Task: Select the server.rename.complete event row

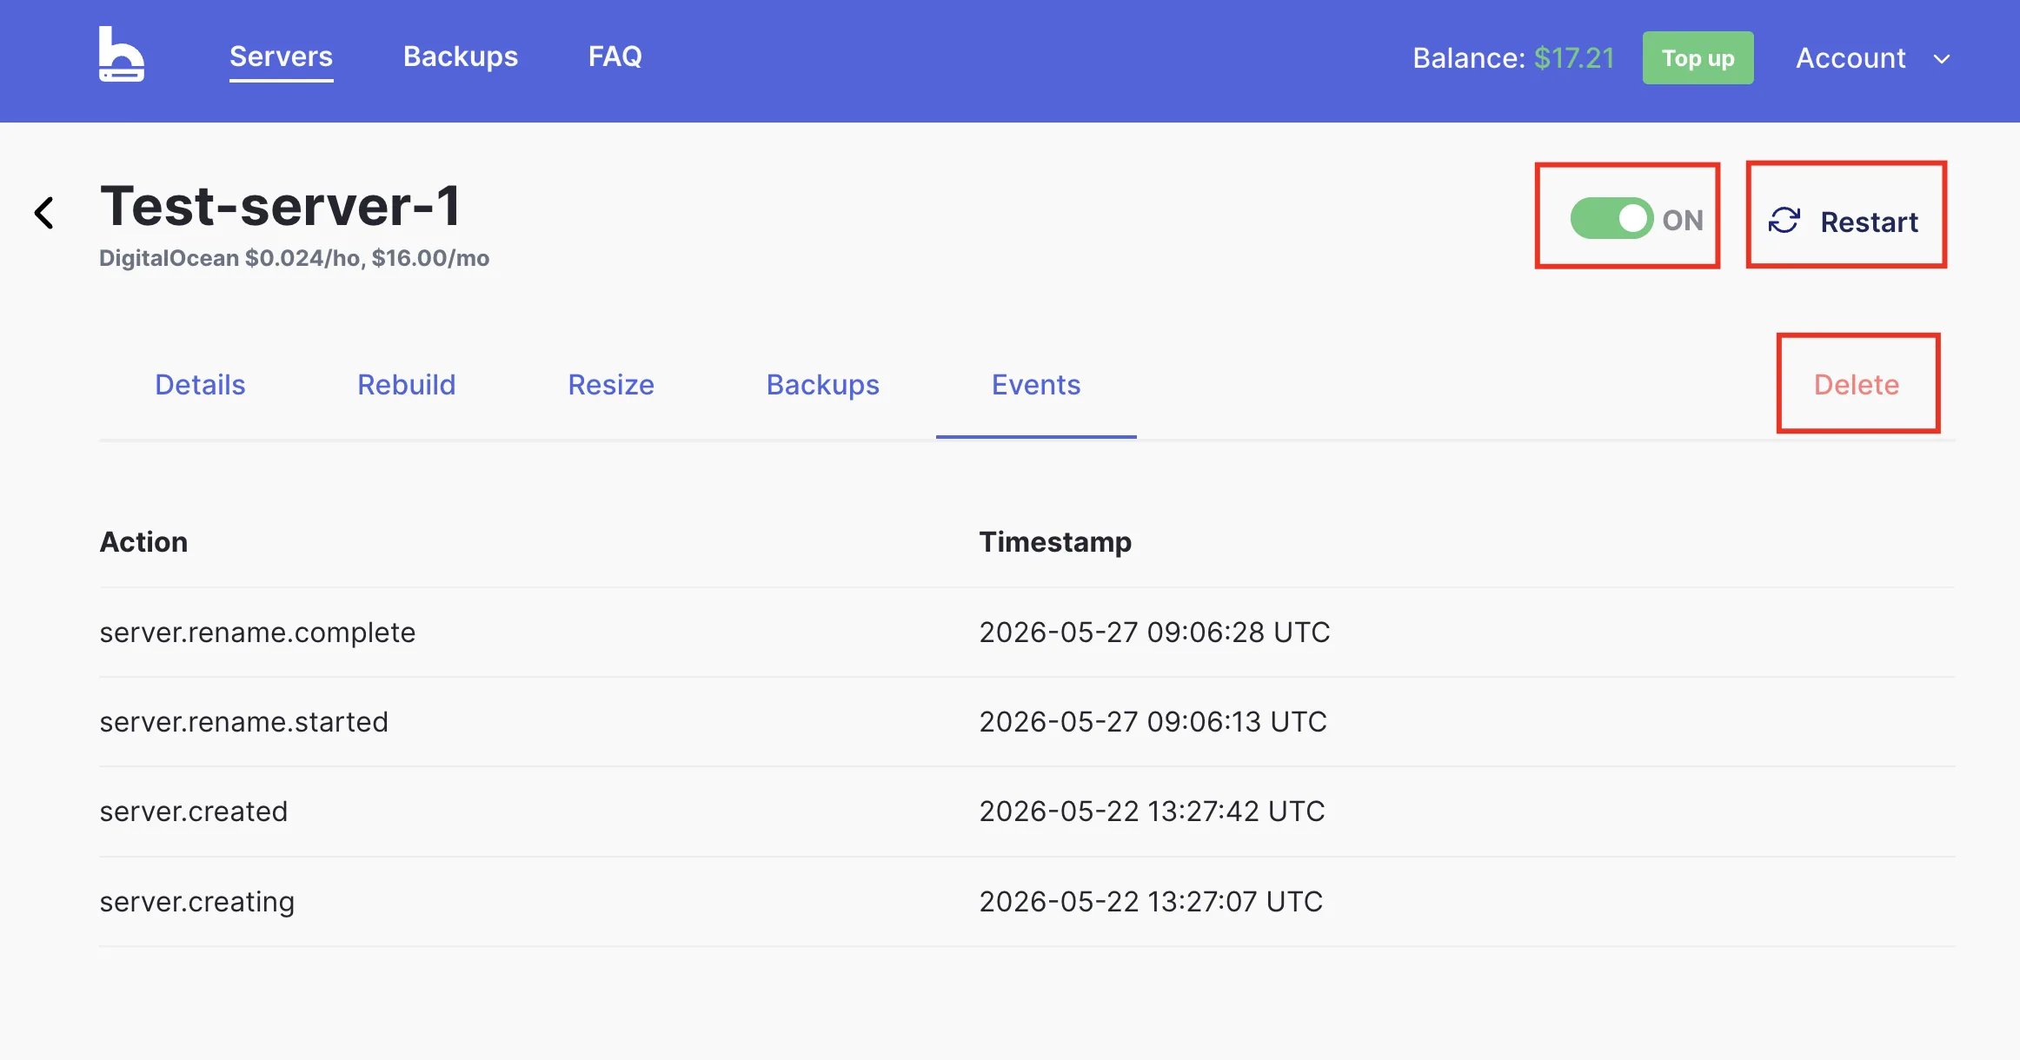Action: tap(1027, 632)
